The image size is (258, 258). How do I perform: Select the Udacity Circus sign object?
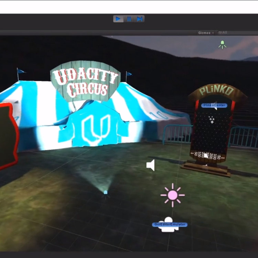click(85, 81)
